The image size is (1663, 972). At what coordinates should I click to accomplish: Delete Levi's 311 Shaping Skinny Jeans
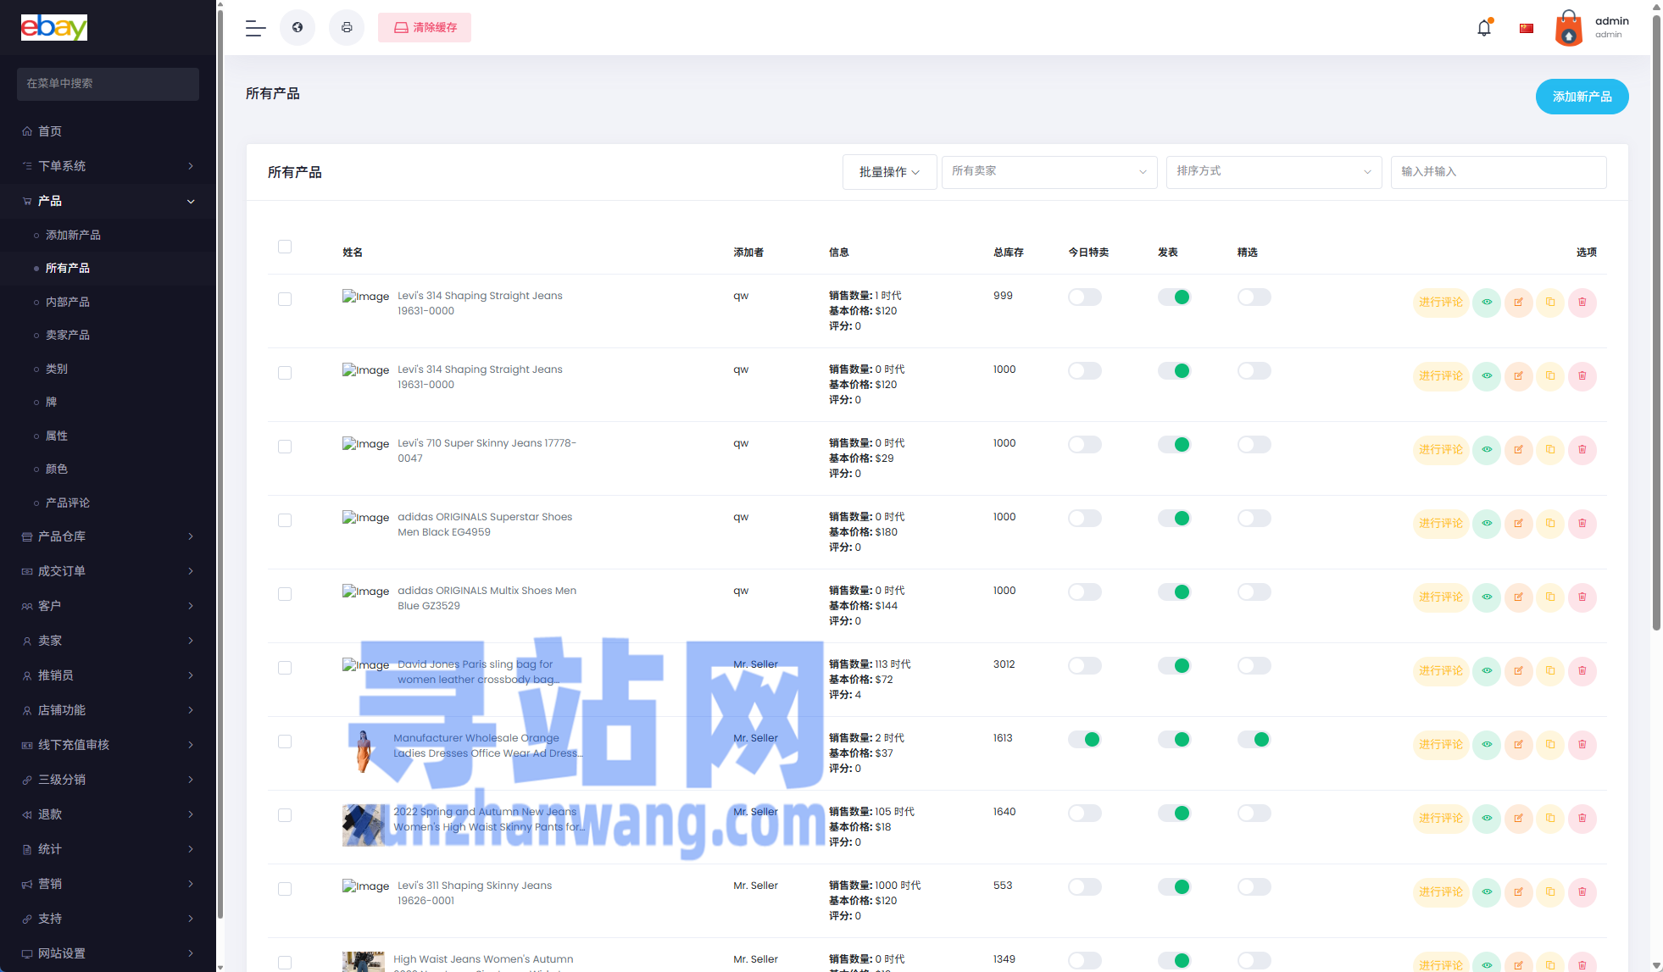coord(1582,892)
